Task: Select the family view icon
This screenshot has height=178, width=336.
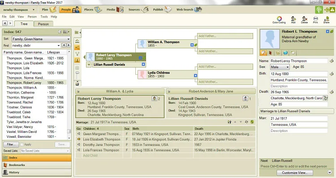Action: coord(78,54)
